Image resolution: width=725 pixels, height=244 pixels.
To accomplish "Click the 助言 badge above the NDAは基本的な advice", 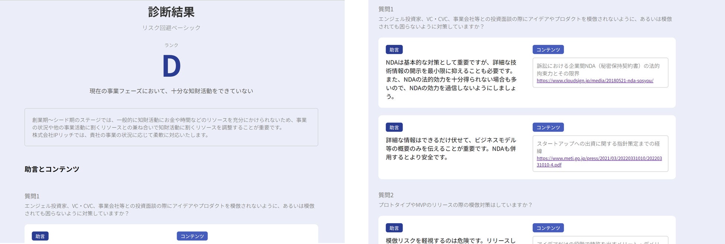I will (x=394, y=50).
